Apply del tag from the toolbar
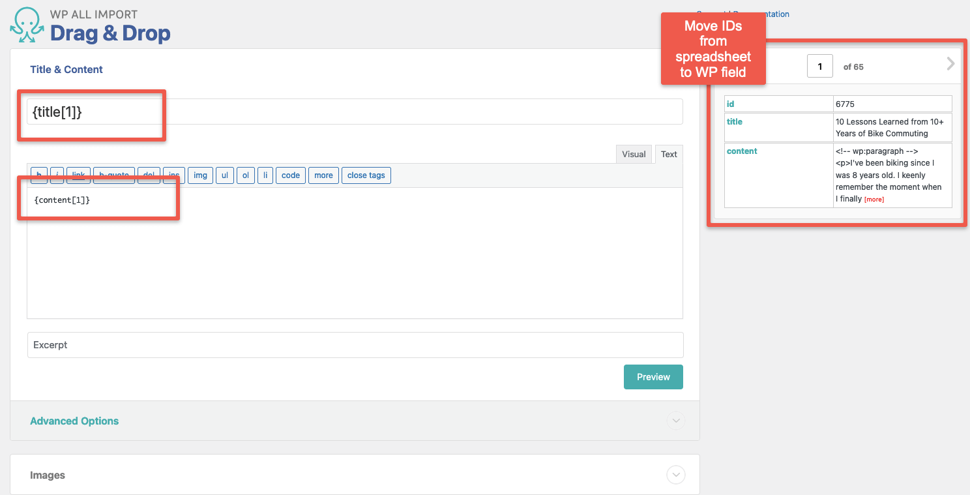Image resolution: width=970 pixels, height=495 pixels. pyautogui.click(x=149, y=175)
